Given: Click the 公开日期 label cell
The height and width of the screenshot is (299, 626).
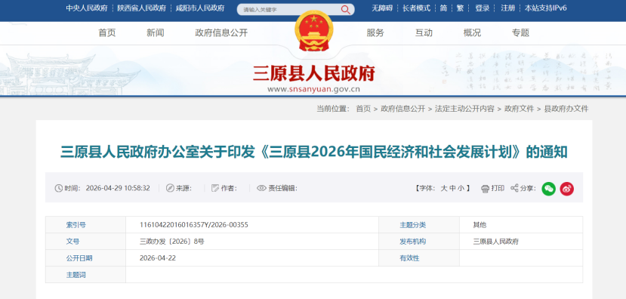Looking at the screenshot, I should tap(85, 258).
